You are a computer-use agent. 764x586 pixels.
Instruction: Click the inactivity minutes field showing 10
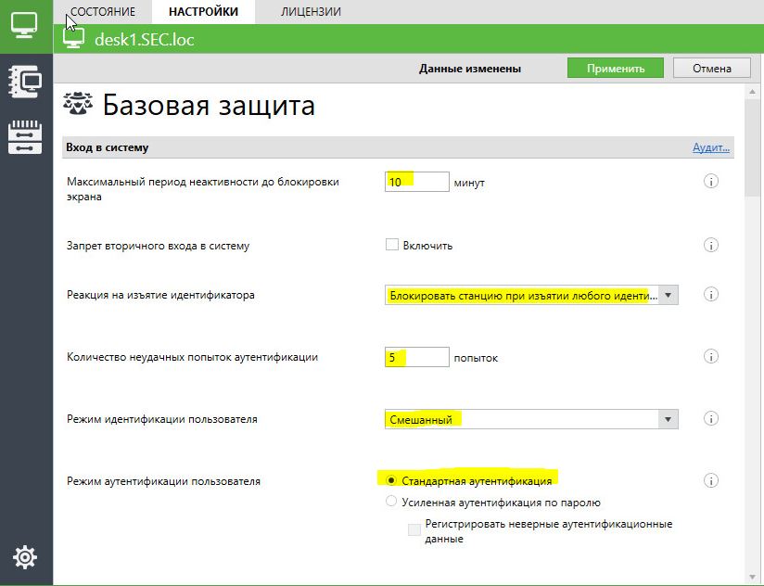click(x=416, y=182)
